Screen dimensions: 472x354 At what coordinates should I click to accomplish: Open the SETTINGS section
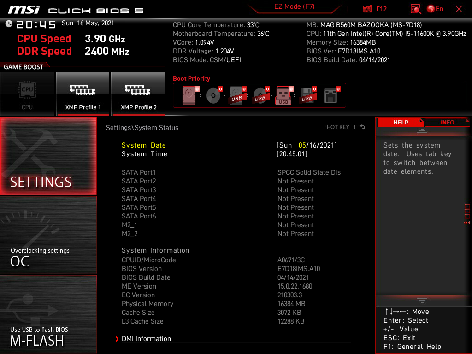pyautogui.click(x=48, y=156)
